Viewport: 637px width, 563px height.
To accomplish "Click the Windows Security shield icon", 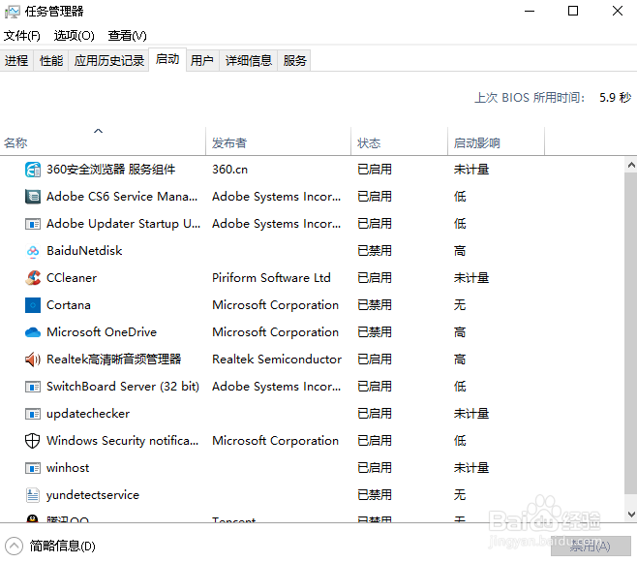I will coord(33,441).
